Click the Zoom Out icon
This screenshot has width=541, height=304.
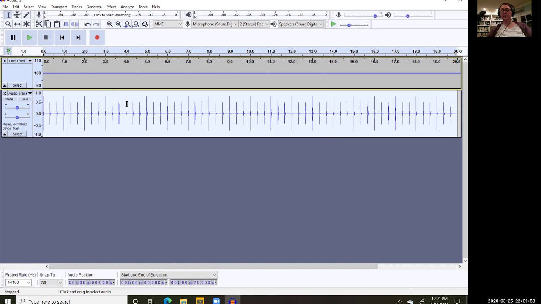[x=118, y=24]
